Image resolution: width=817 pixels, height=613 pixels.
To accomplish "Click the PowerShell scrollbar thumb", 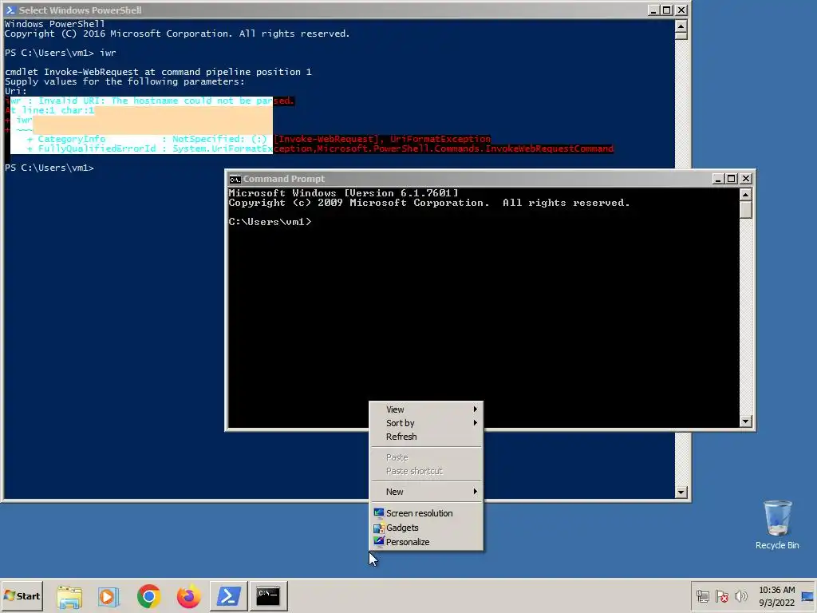I will (681, 35).
